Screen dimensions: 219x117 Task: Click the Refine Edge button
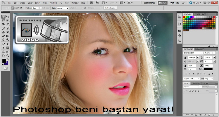click(110, 8)
